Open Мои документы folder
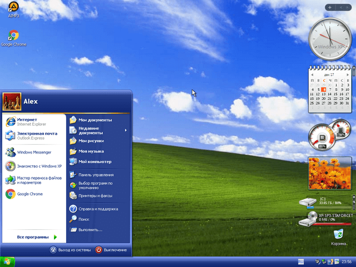This screenshot has width=356, height=267. pos(99,120)
